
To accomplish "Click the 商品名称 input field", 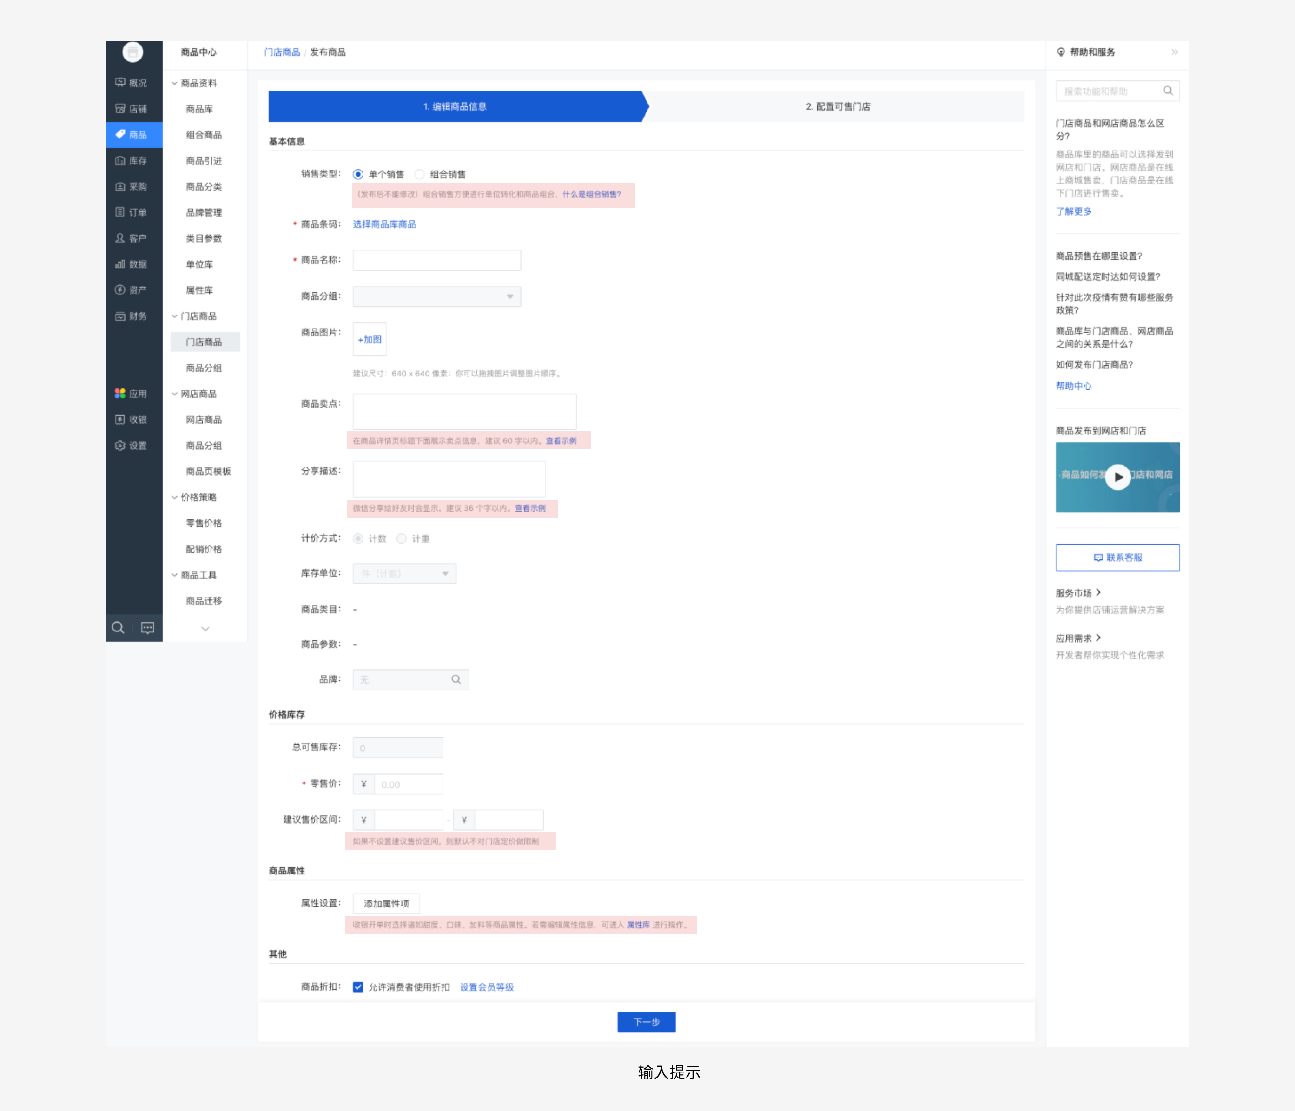I will 436,260.
